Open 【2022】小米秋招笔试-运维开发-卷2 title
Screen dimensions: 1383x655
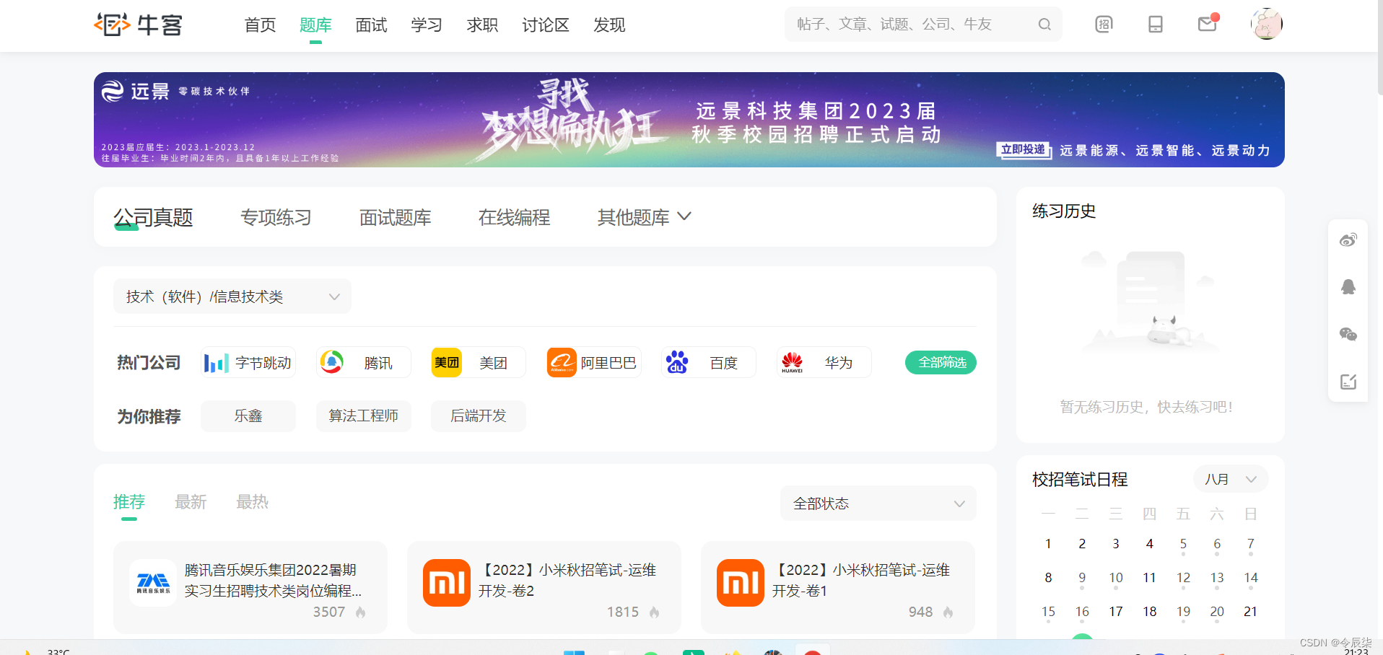[x=567, y=581]
